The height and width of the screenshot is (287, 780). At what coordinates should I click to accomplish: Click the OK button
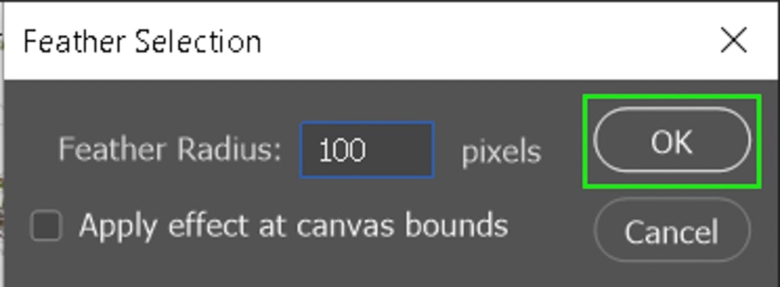pyautogui.click(x=672, y=140)
